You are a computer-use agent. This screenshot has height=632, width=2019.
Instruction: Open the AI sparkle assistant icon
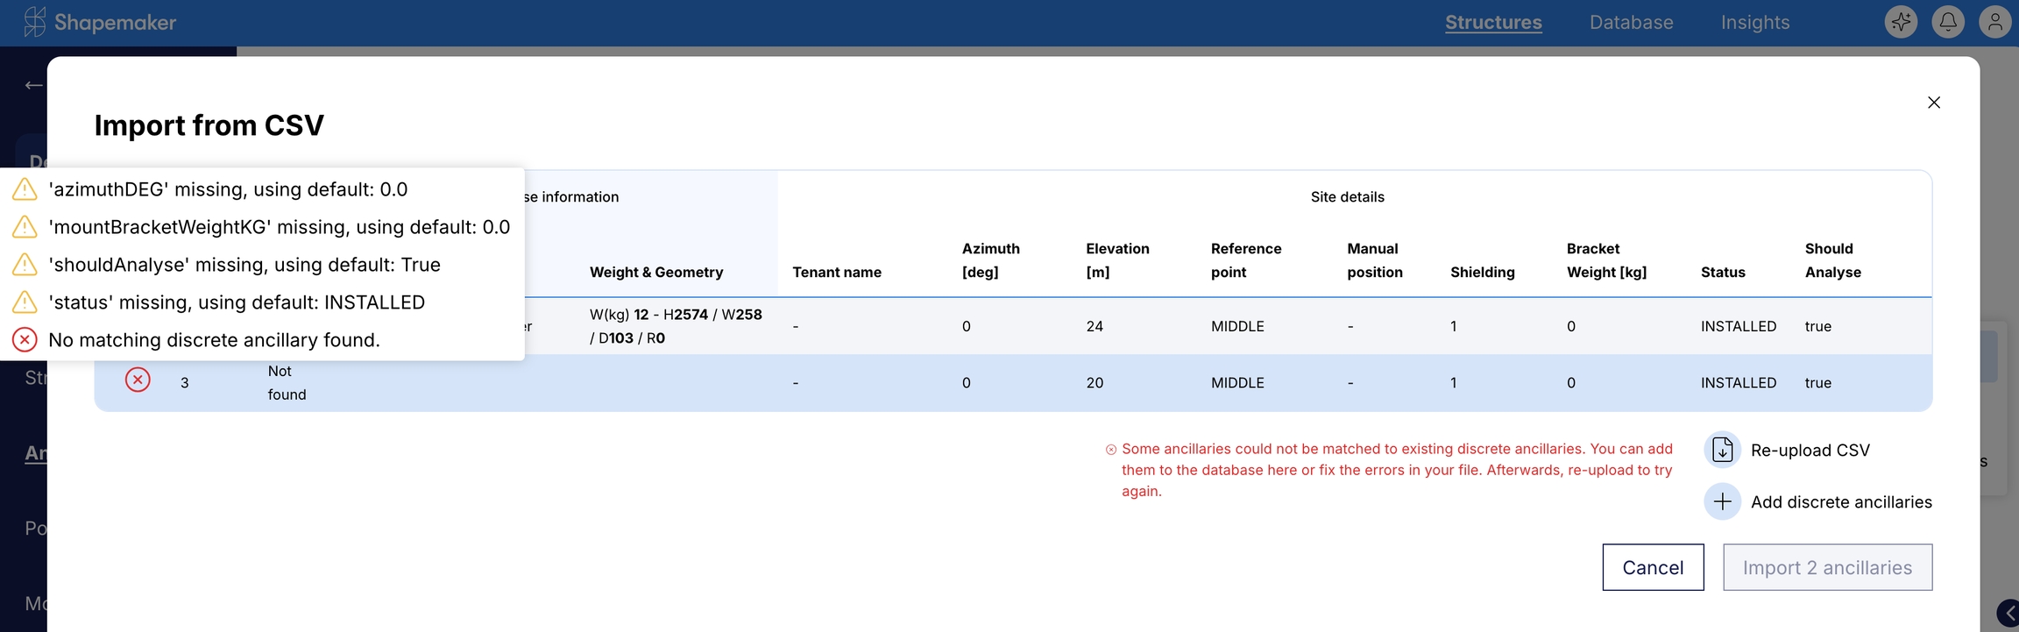(x=1900, y=23)
